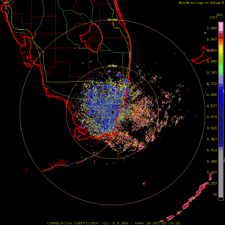Screen dimensions: 225x225
Task: Select the 0.840 color scale value
Action: point(212,61)
